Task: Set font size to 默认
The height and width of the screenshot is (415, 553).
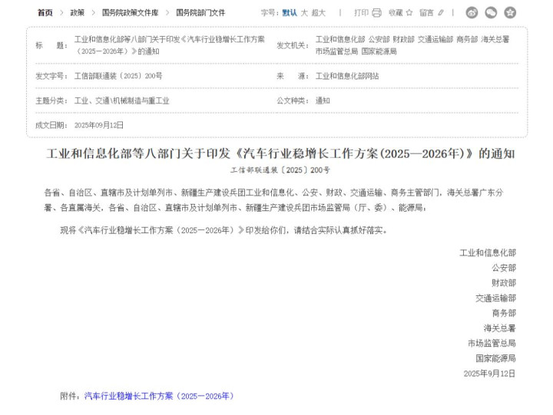Action: pyautogui.click(x=290, y=13)
